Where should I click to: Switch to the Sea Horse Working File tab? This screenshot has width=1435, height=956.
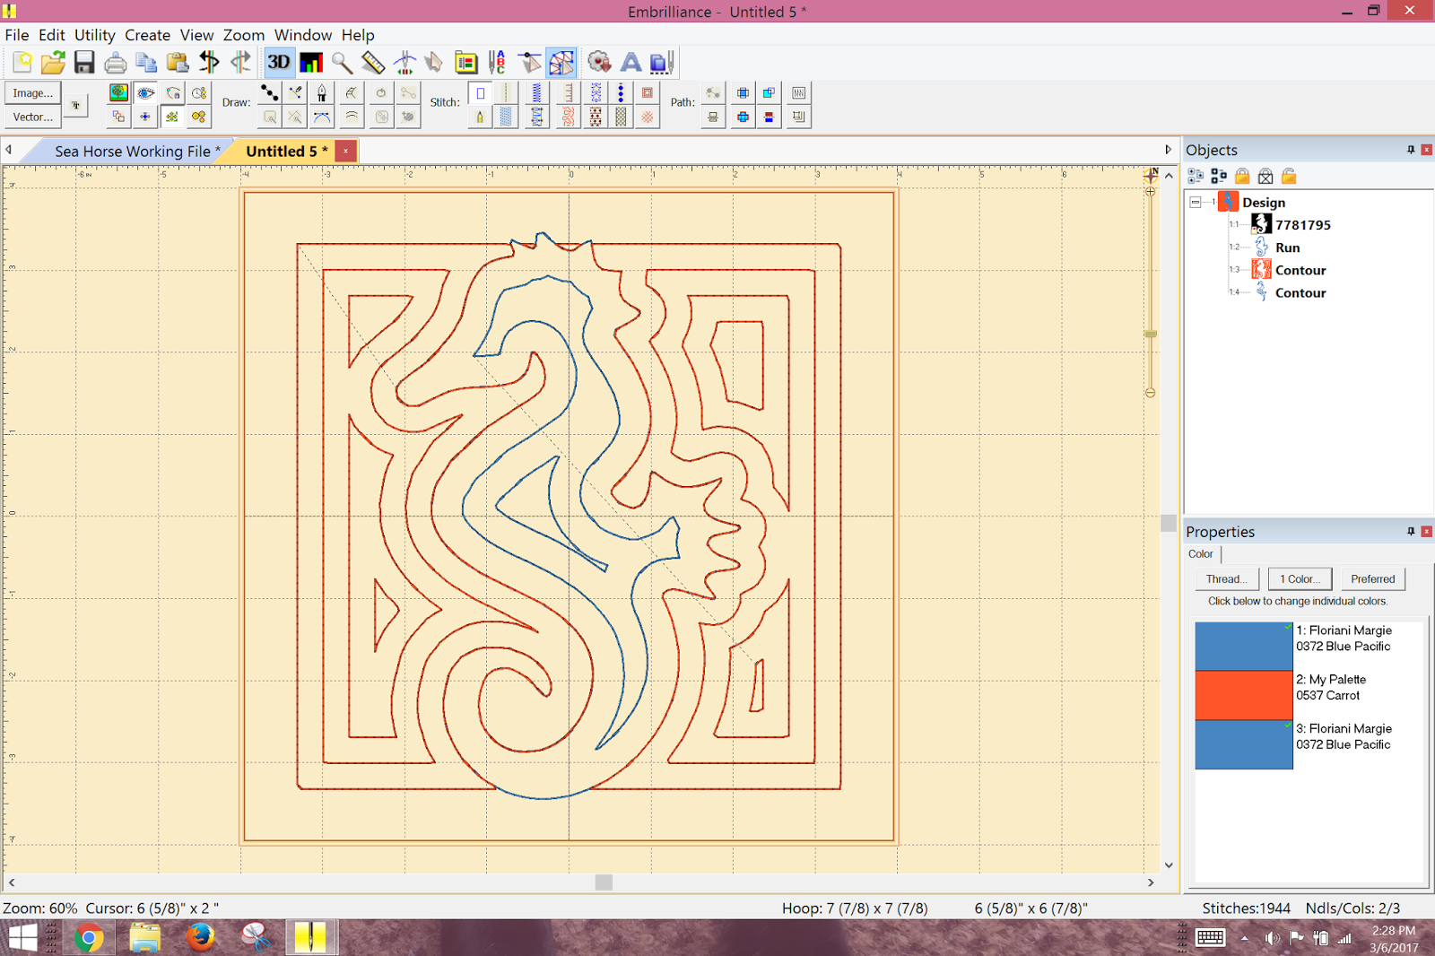coord(133,151)
